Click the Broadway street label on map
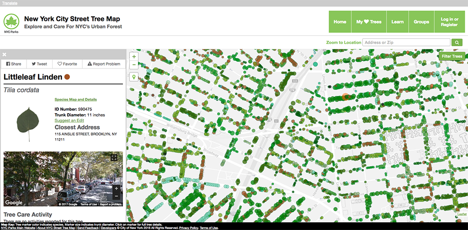This screenshot has width=468, height=230. point(212,153)
